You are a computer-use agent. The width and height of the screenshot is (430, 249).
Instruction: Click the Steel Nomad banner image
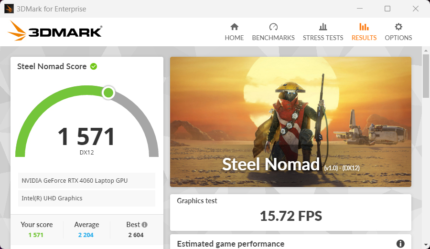290,122
